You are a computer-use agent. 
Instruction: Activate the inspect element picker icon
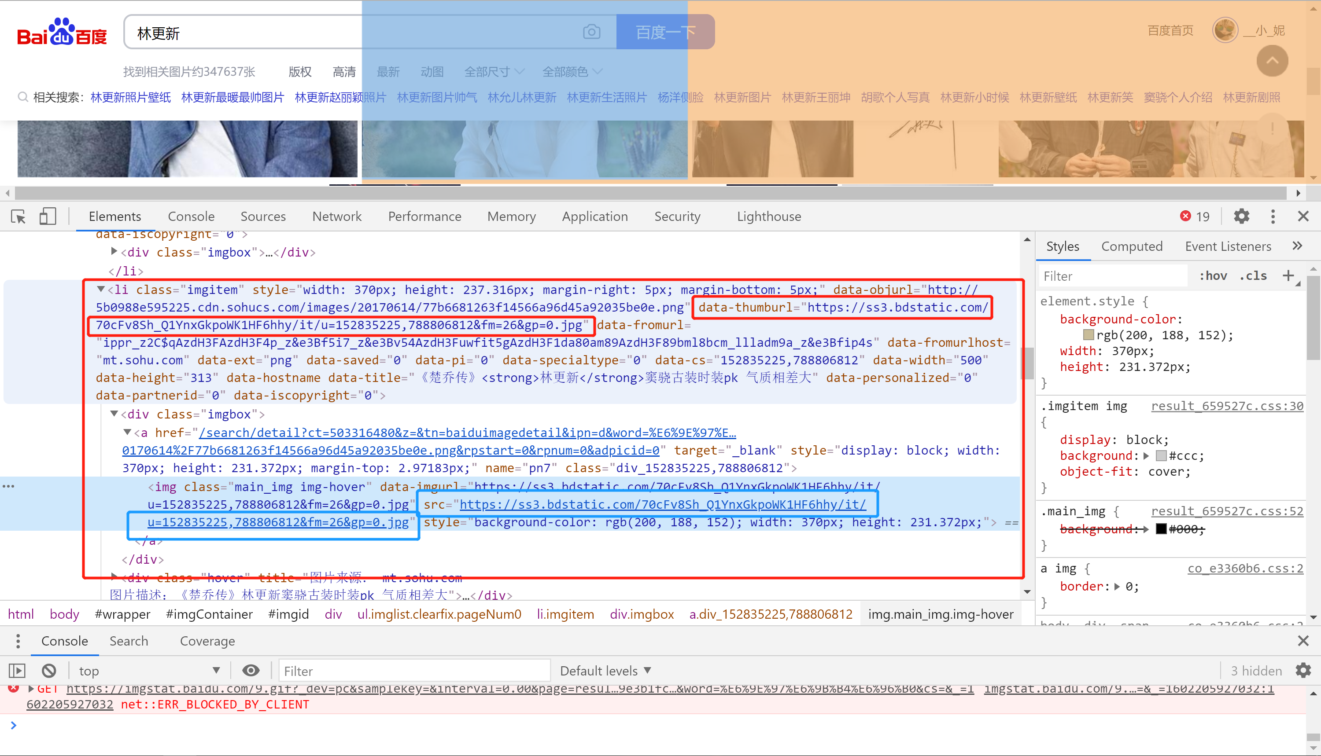(x=18, y=217)
